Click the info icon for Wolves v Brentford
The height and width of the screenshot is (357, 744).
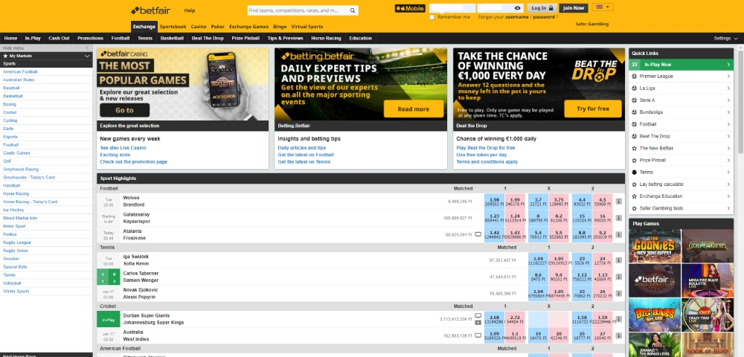pos(619,202)
